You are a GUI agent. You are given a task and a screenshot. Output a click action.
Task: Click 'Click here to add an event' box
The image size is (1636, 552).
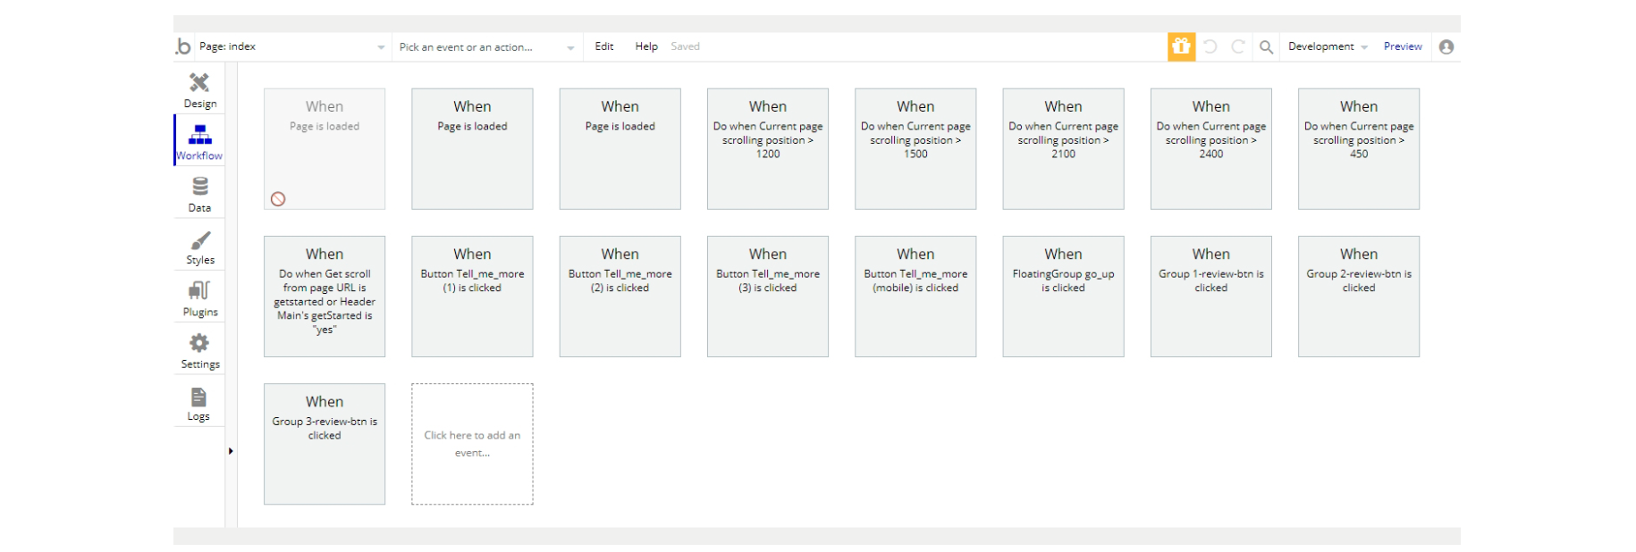tap(472, 444)
